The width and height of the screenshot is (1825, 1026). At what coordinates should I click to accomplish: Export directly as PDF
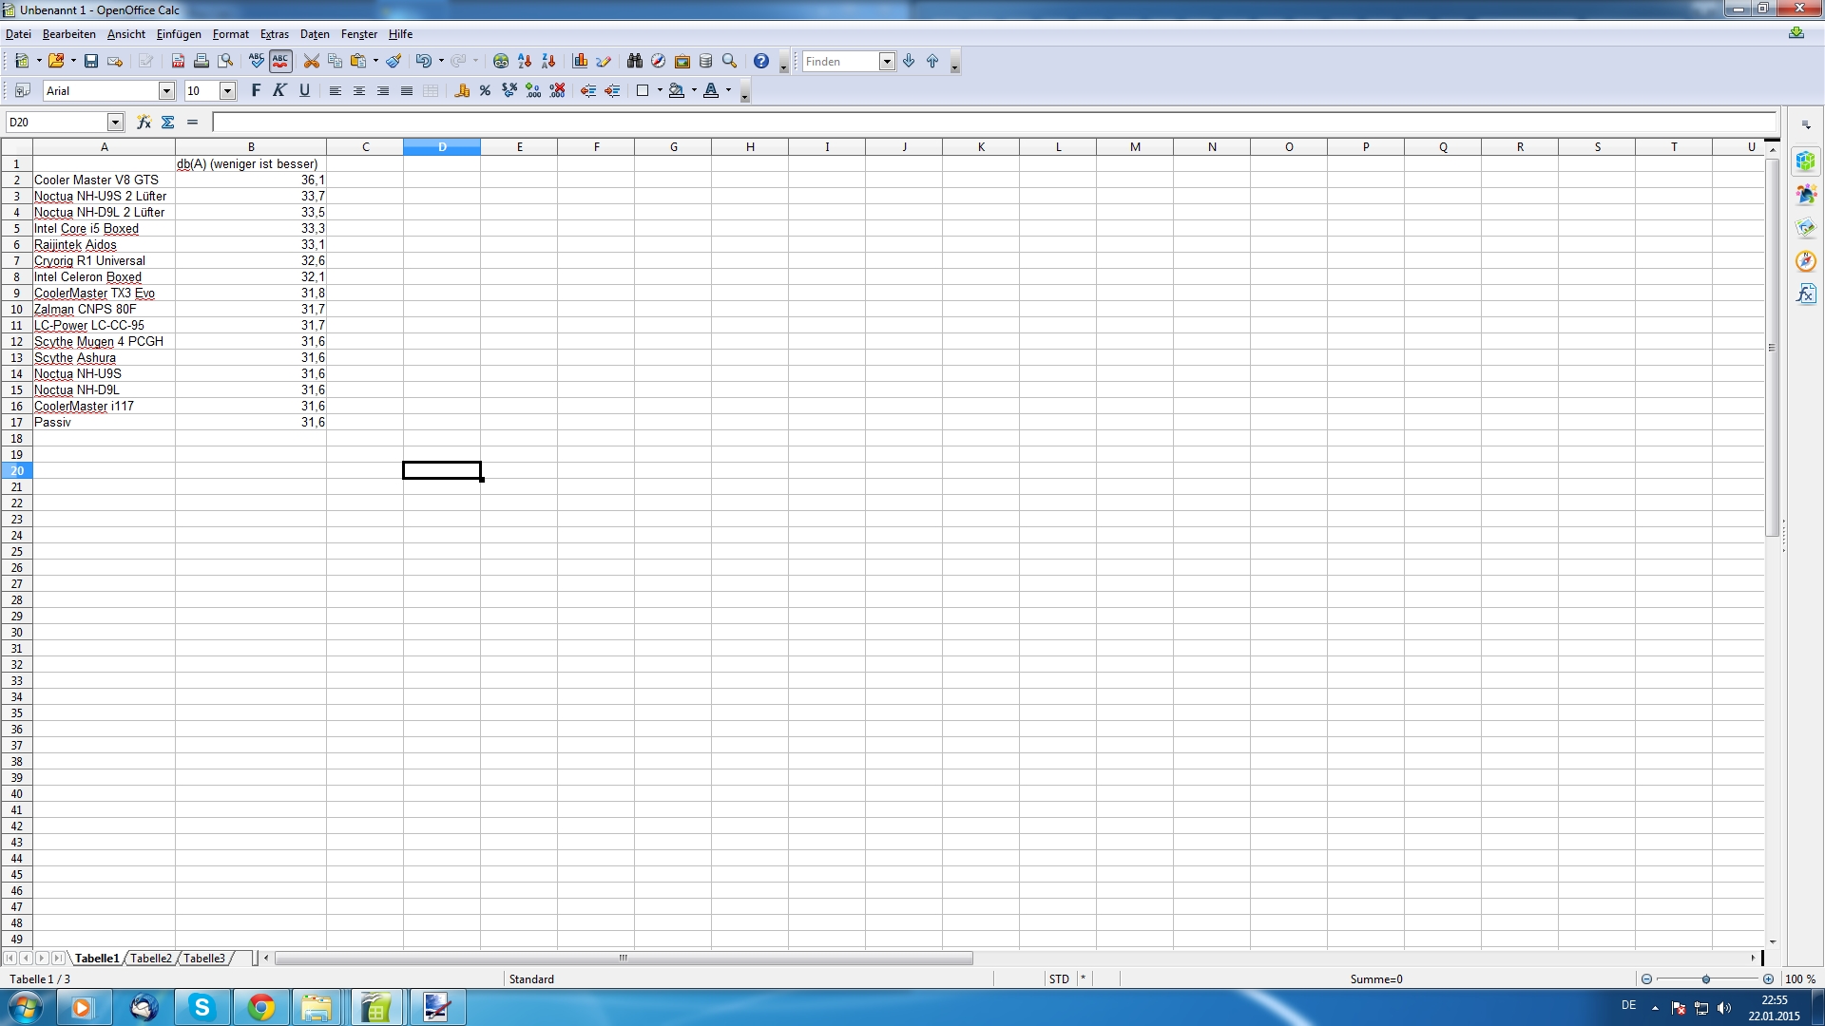[x=178, y=62]
